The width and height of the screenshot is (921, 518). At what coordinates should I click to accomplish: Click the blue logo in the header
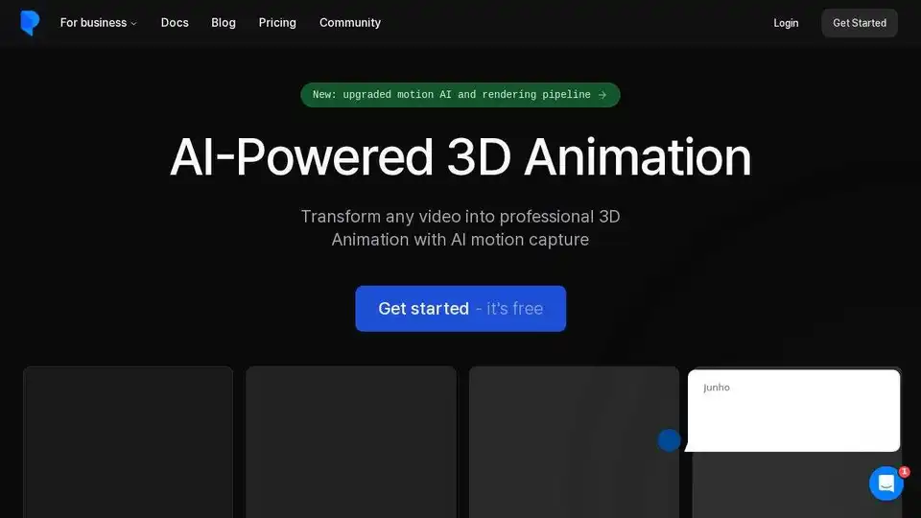tap(30, 23)
